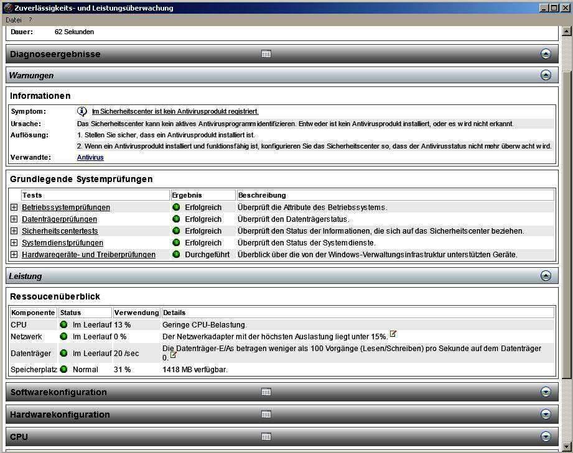Click the vertical scrollbar down arrow

click(x=566, y=446)
